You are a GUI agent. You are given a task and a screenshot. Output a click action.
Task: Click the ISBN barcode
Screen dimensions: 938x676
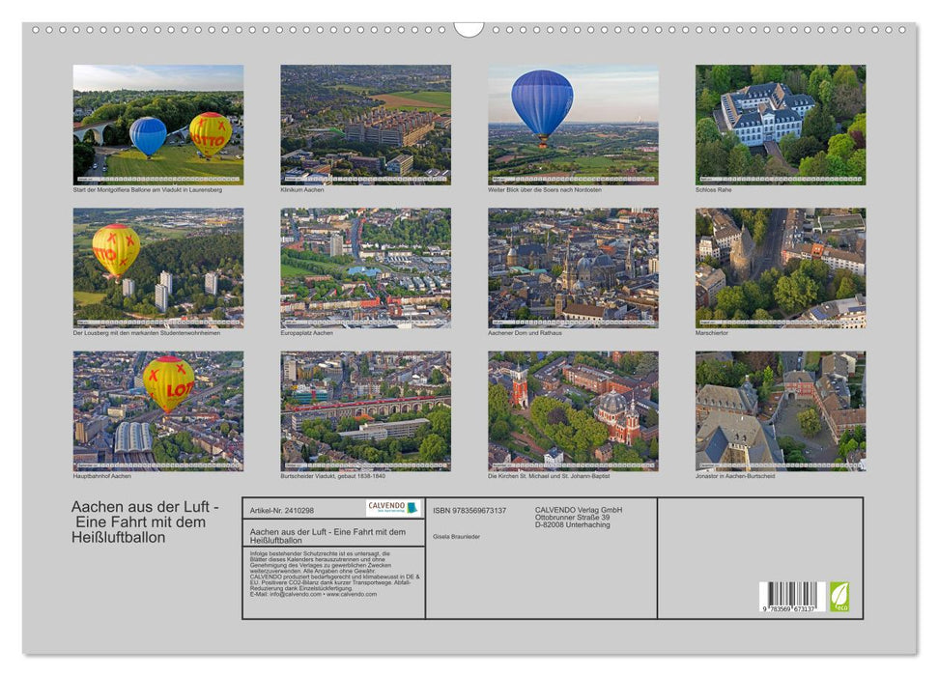pos(793,597)
